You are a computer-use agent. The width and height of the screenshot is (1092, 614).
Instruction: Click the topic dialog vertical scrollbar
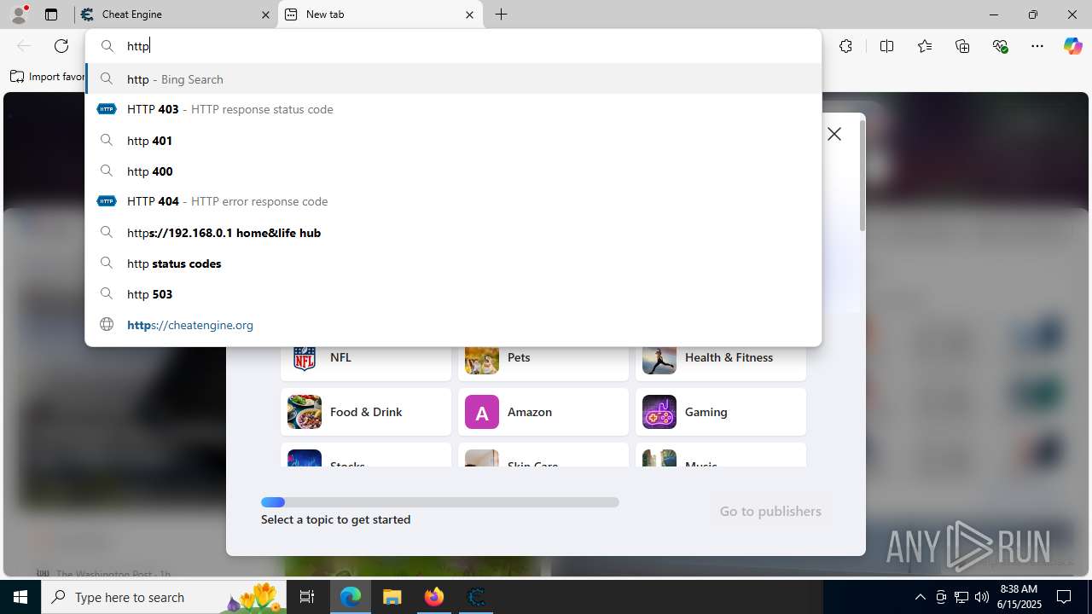863,176
